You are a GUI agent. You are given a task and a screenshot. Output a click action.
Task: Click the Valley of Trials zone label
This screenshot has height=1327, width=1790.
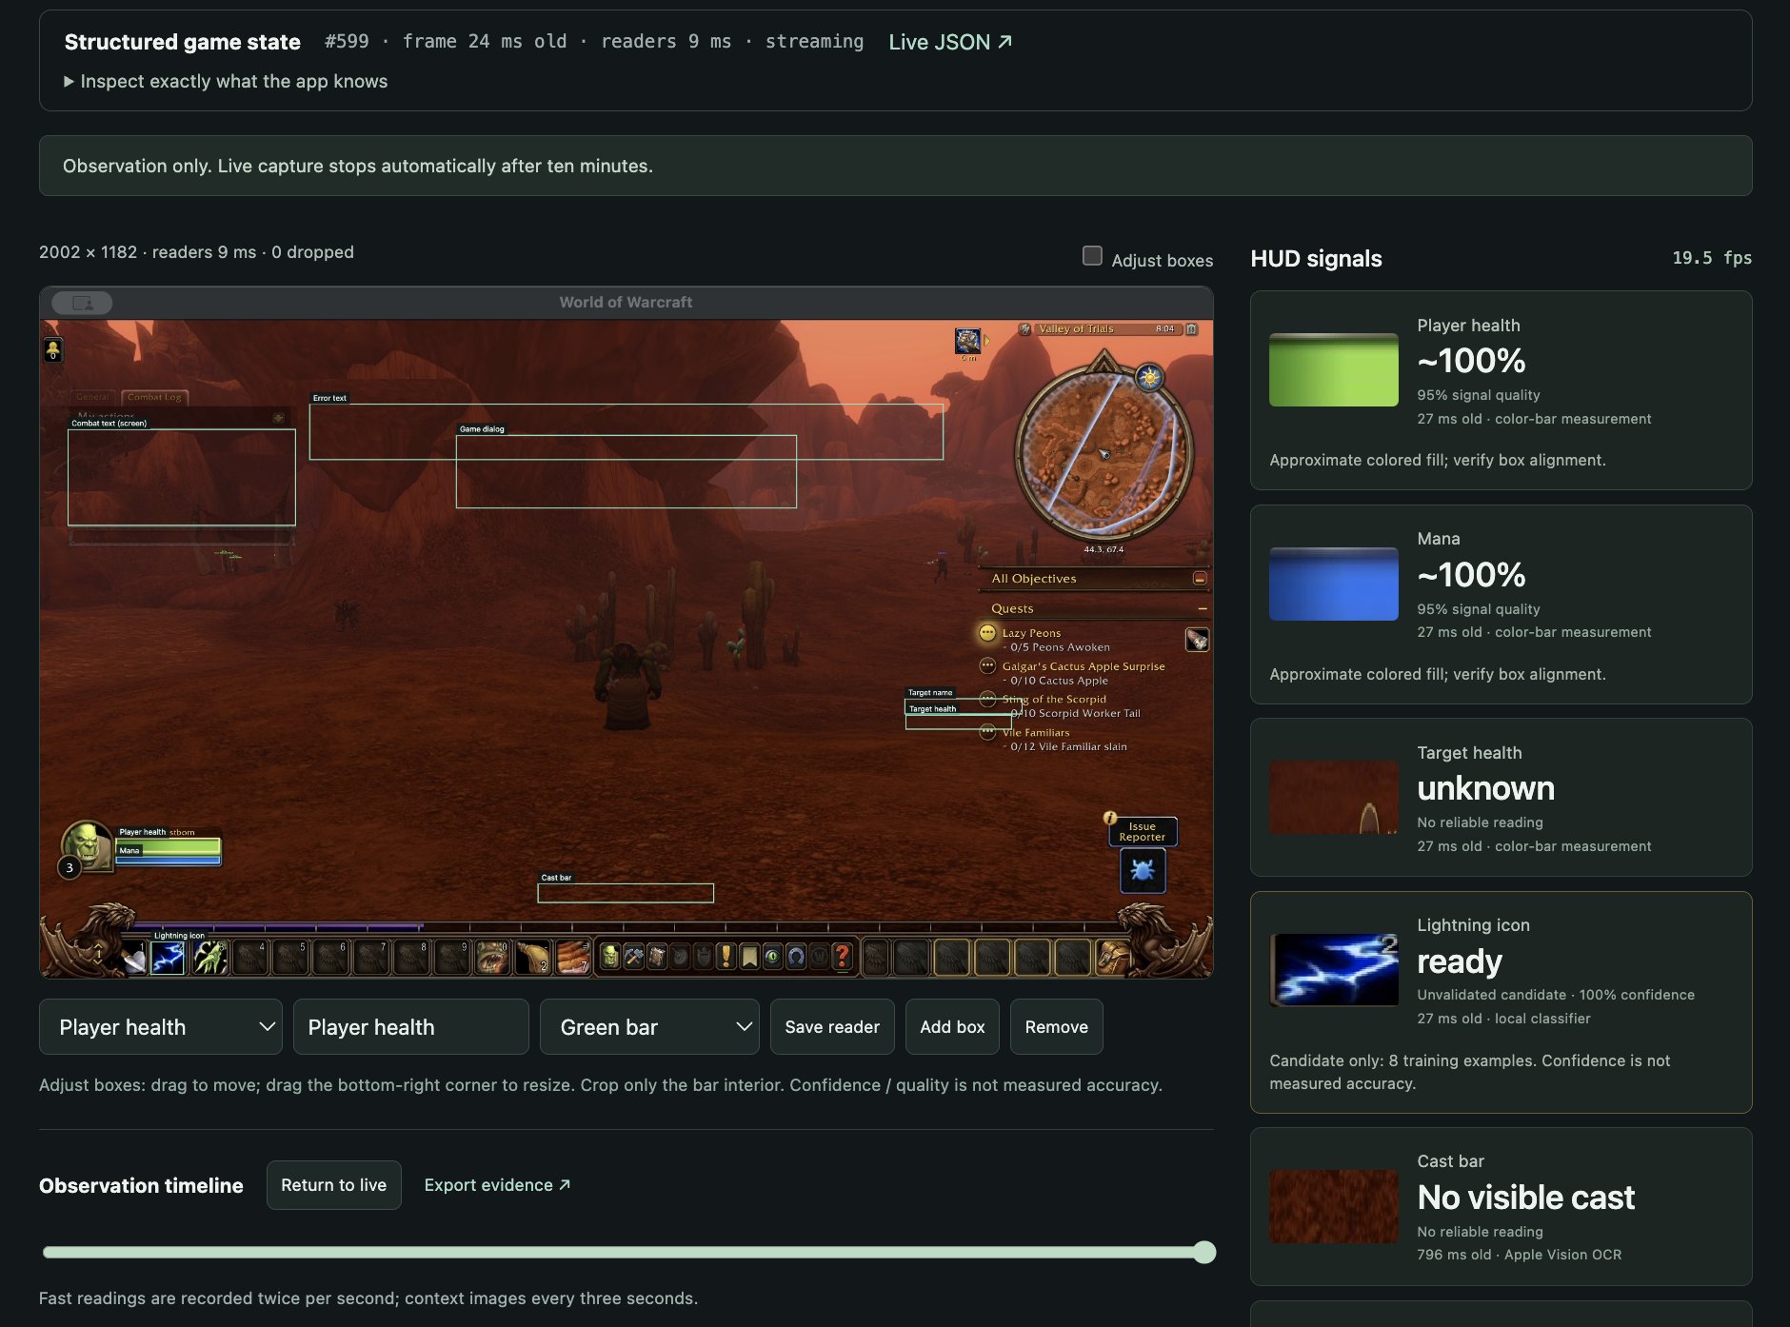[x=1076, y=329]
